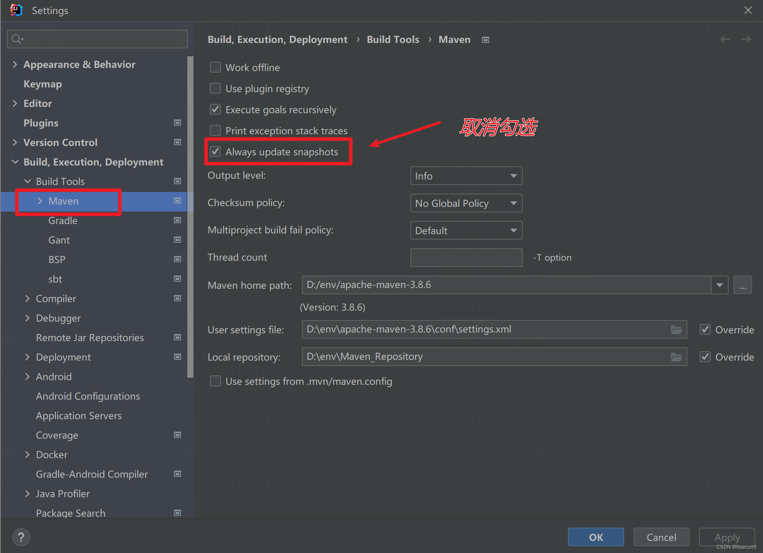Viewport: 763px width, 553px height.
Task: Uncheck Always update snapshots
Action: [x=215, y=151]
